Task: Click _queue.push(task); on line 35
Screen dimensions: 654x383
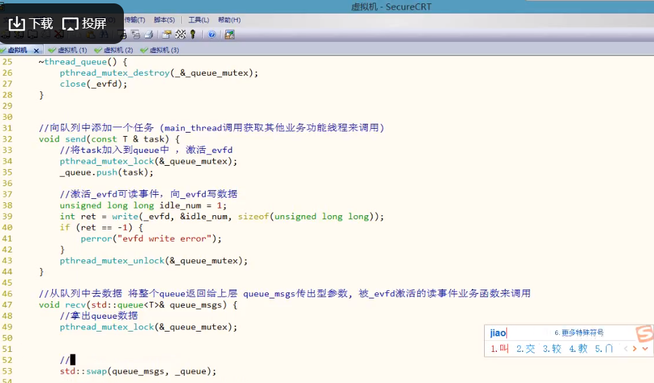Action: 106,172
